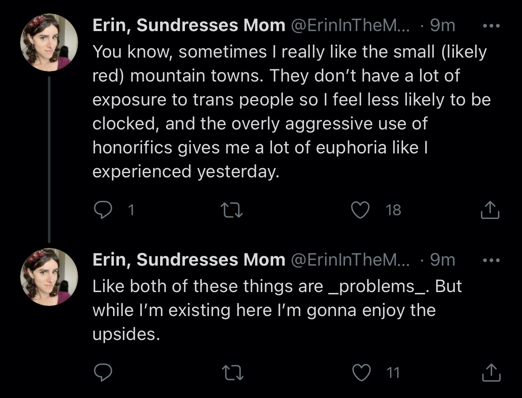This screenshot has width=522, height=398.
Task: Reply to the mountain towns tweet
Action: pyautogui.click(x=102, y=210)
